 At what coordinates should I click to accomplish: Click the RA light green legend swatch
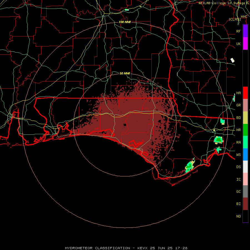(245, 142)
